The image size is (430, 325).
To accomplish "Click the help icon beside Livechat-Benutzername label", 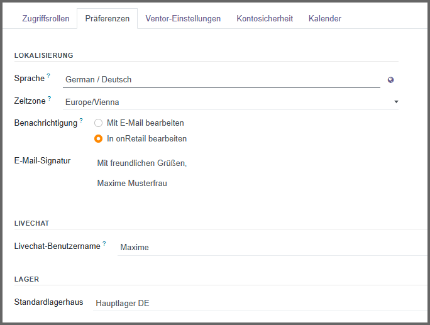I will [104, 243].
